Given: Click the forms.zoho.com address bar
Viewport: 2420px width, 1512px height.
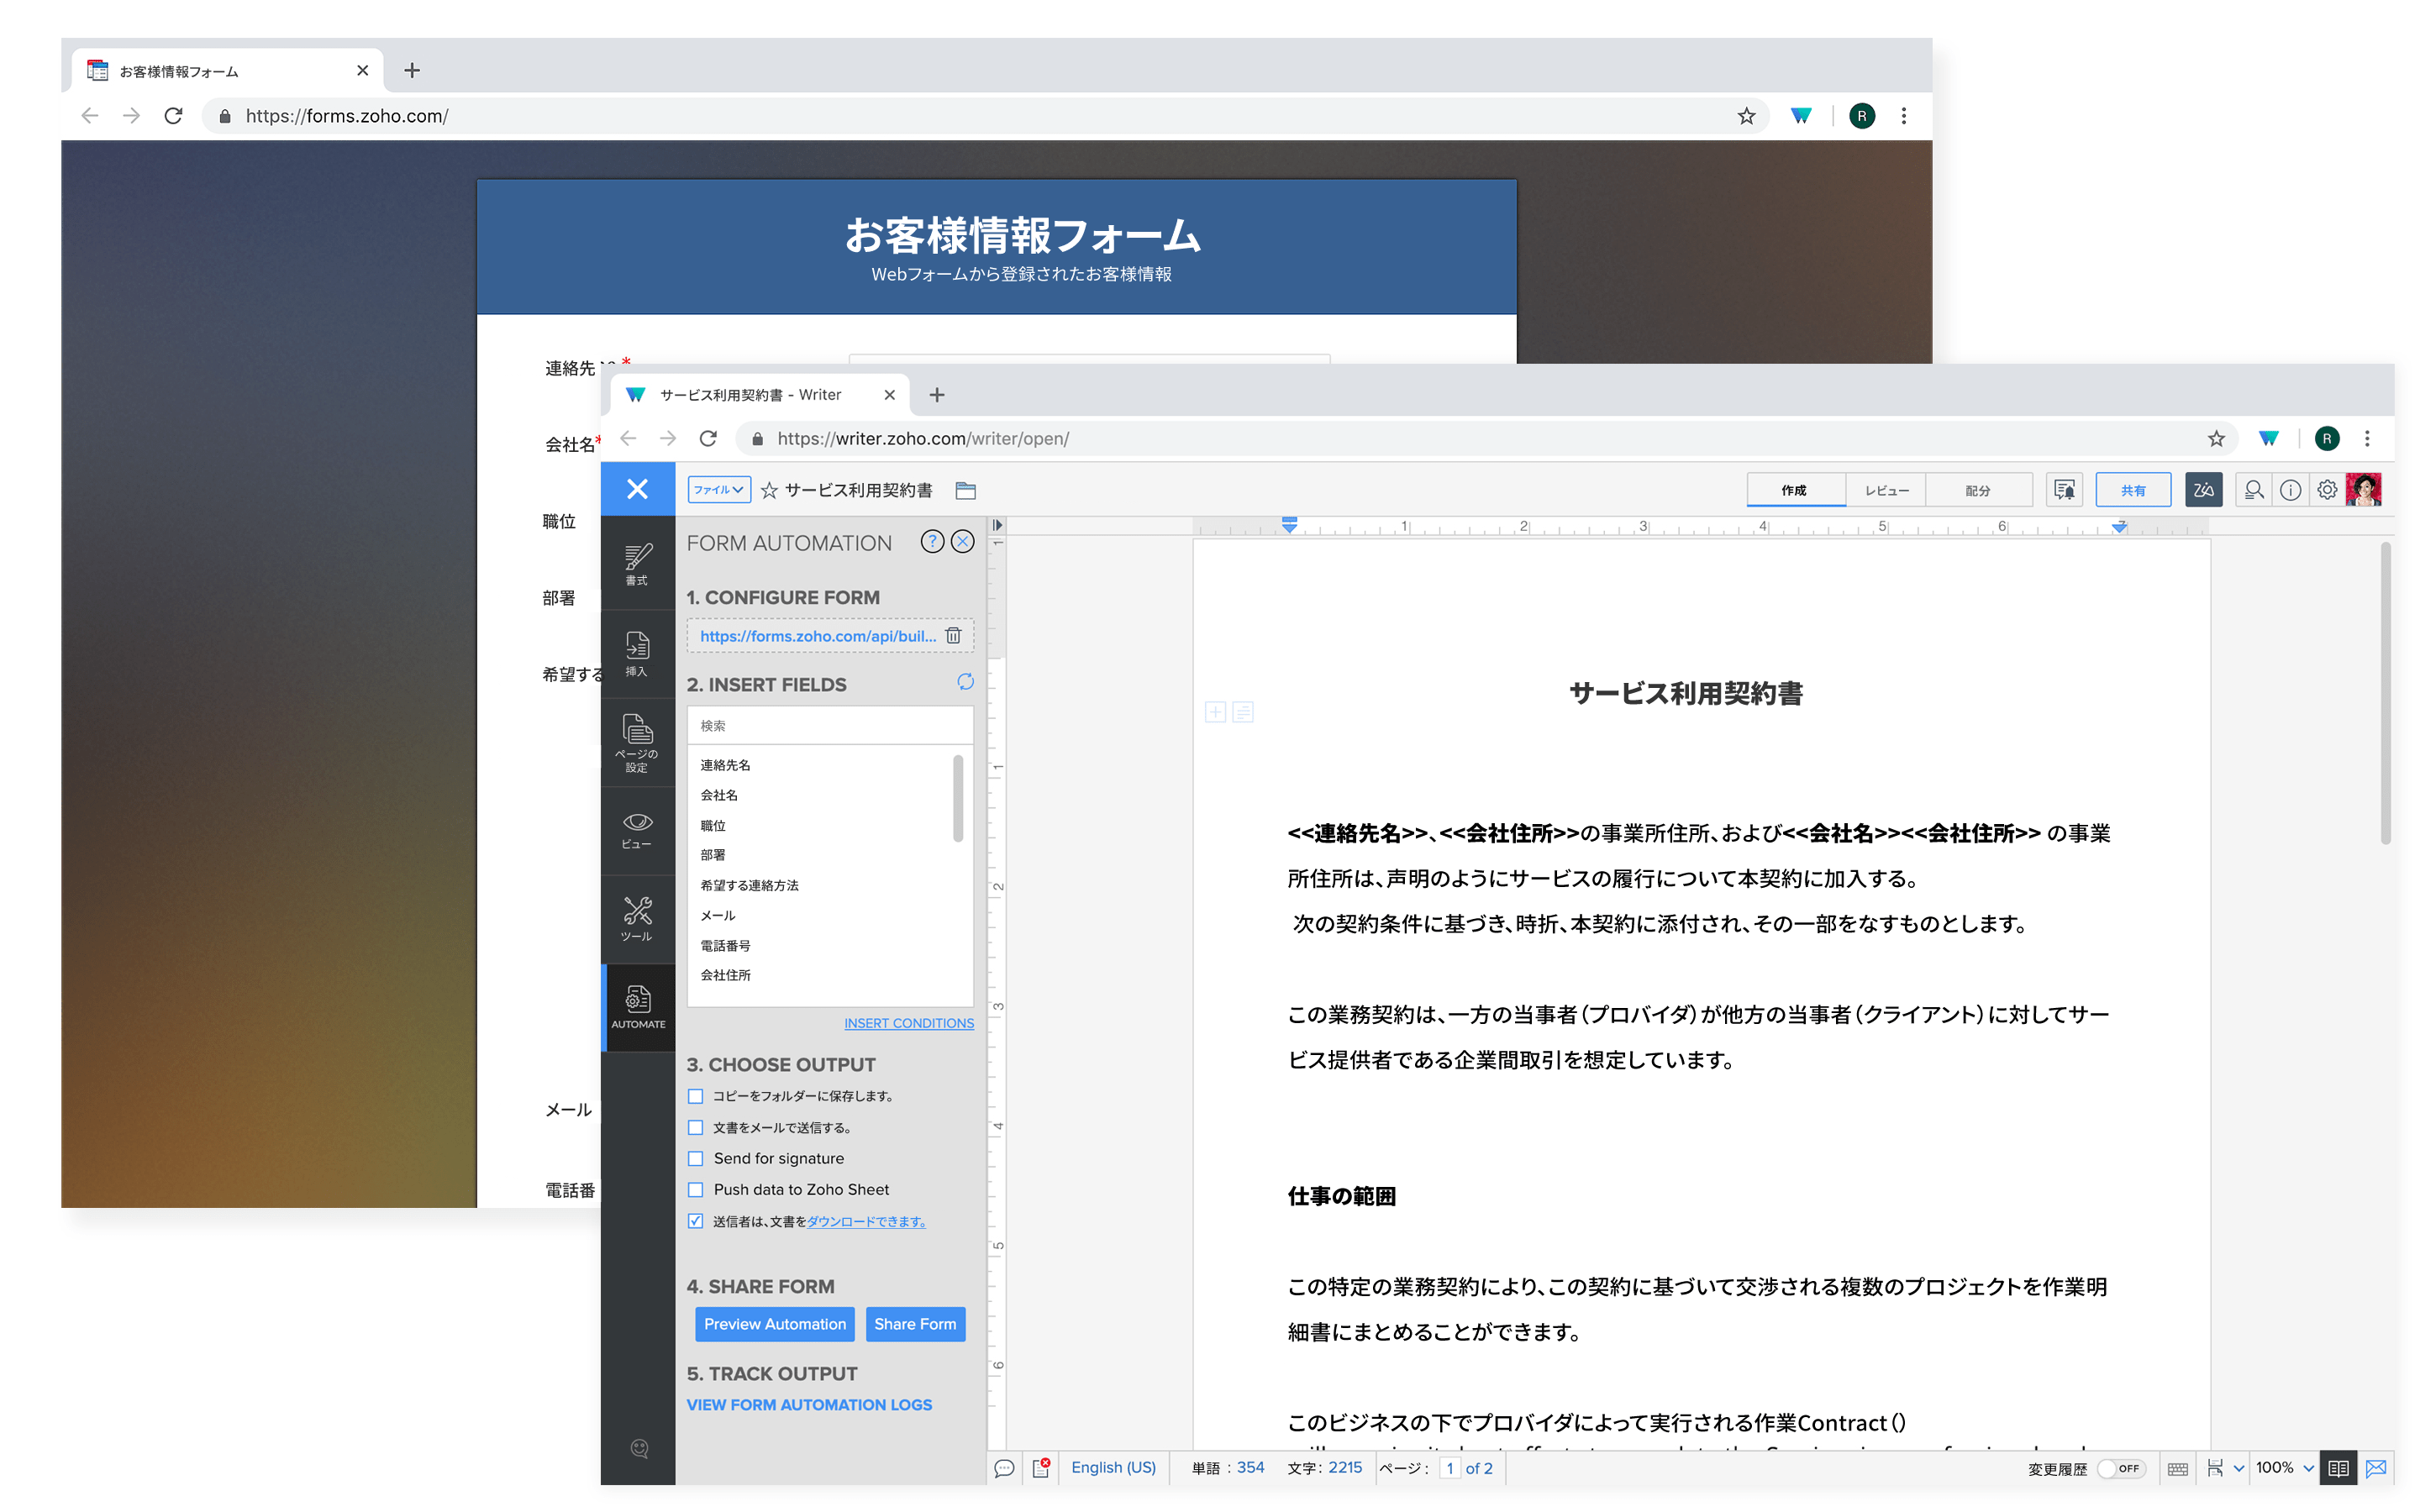Looking at the screenshot, I should pos(985,116).
